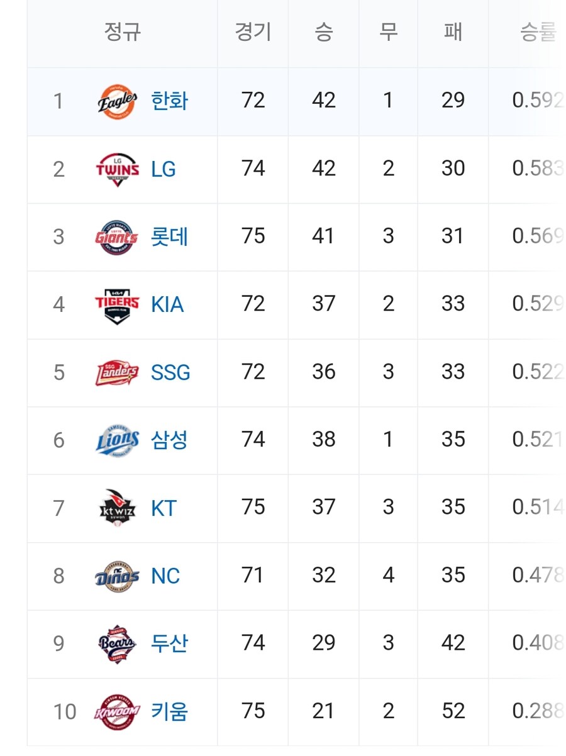Click the LG Twins team logo
The image size is (566, 756).
(x=118, y=169)
